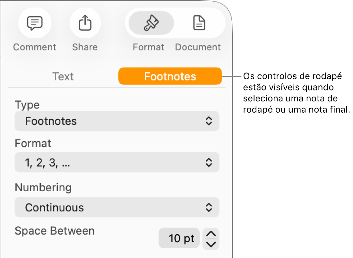Select the Footnotes tab

tap(170, 76)
